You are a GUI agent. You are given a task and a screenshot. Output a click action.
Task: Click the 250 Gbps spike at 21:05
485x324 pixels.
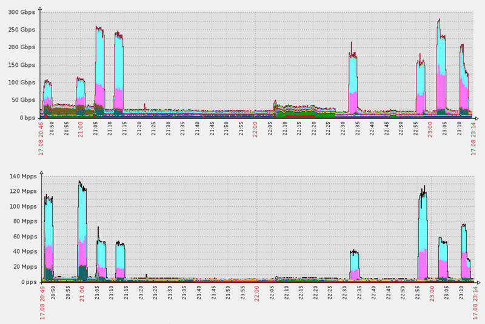pyautogui.click(x=99, y=71)
